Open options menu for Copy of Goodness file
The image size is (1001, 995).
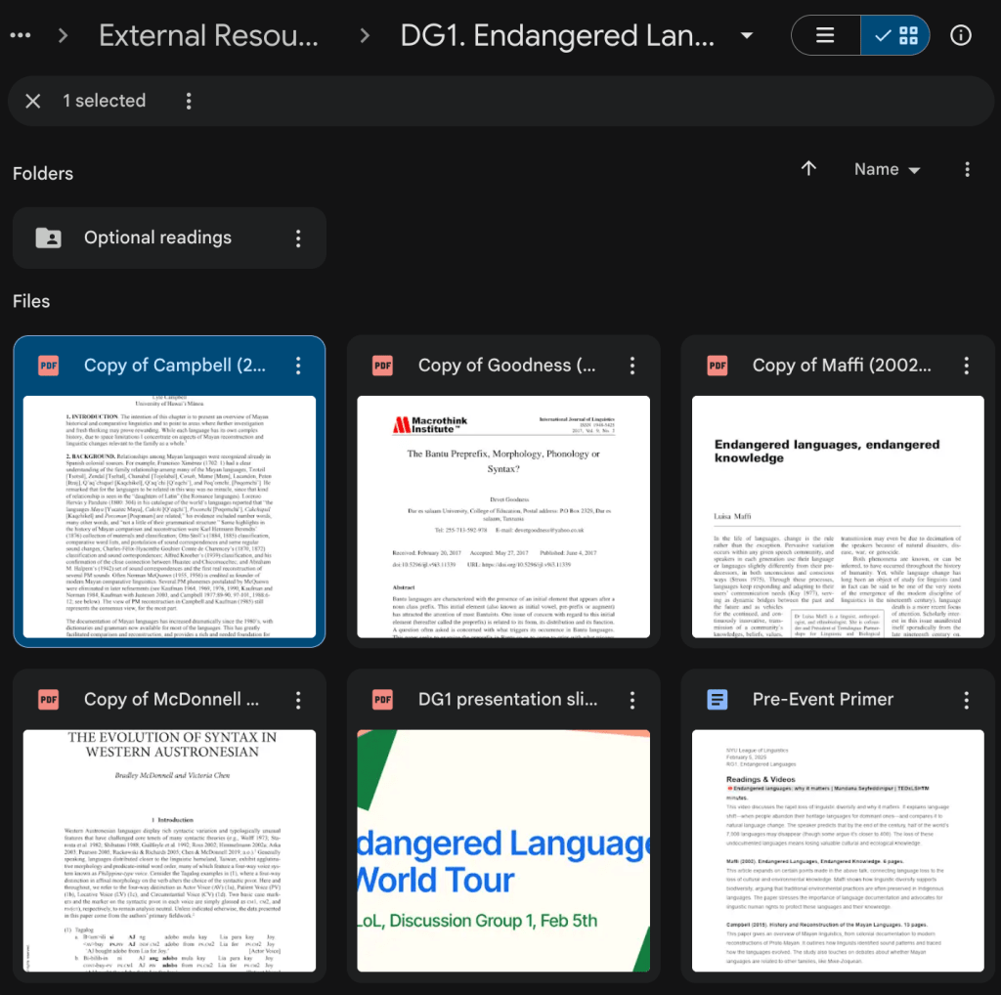(x=632, y=366)
